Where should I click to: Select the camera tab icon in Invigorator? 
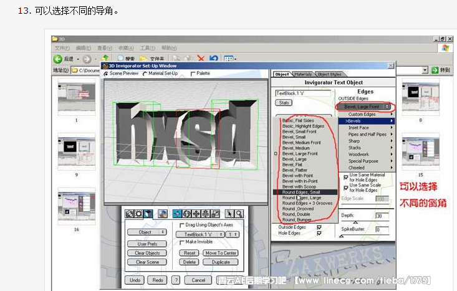coord(129,214)
